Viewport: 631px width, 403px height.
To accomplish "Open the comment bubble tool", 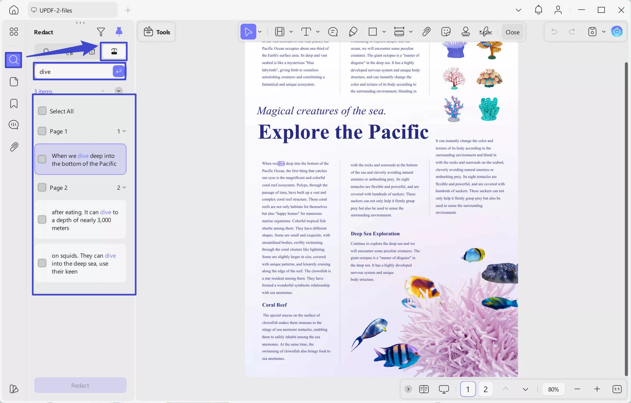I will pyautogui.click(x=333, y=32).
